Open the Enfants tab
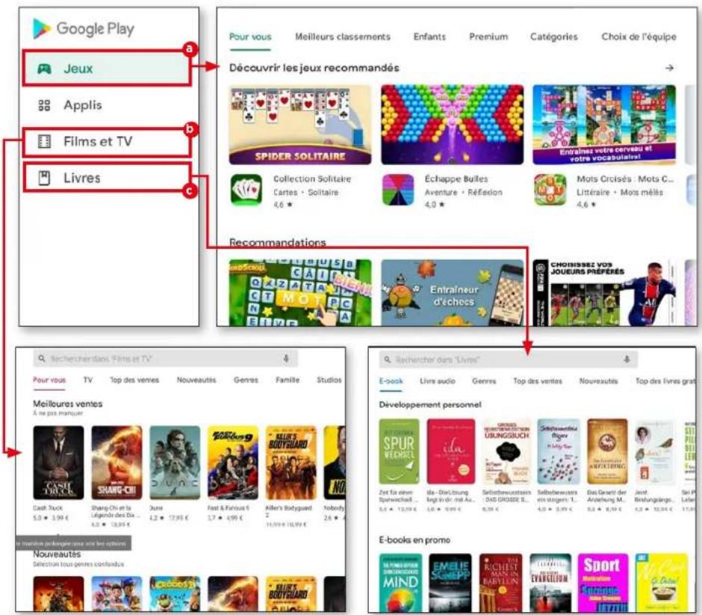The width and height of the screenshot is (702, 615). point(429,37)
